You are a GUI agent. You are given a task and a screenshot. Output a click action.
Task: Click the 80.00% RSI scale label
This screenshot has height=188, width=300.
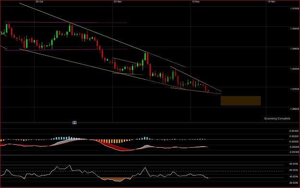tap(294, 164)
